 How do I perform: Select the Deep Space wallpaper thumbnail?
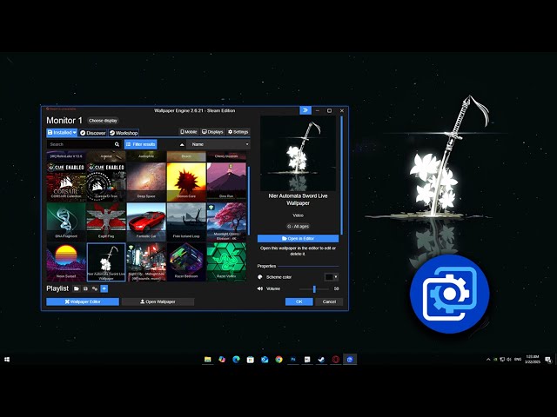pos(146,182)
